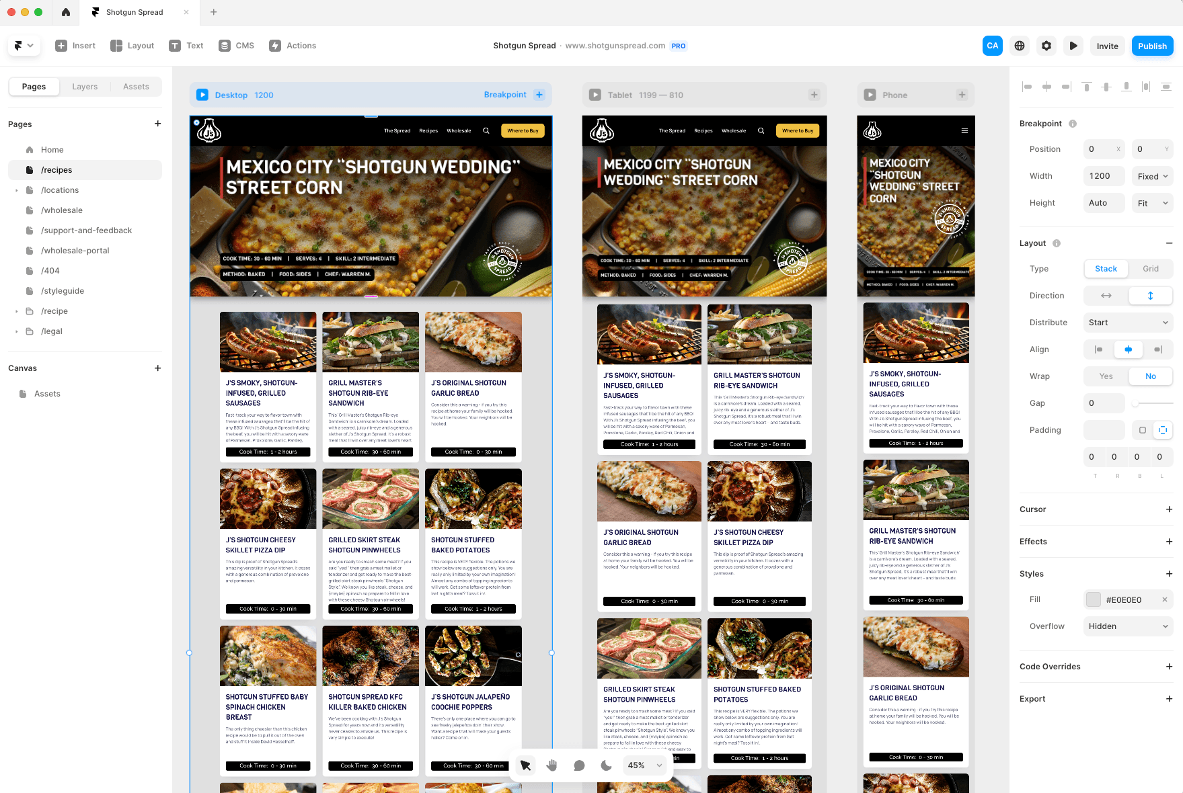Toggle dark mode moon icon
Image resolution: width=1183 pixels, height=793 pixels.
(606, 765)
